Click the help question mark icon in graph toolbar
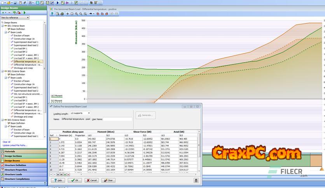The height and width of the screenshot is (188, 325). pyautogui.click(x=52, y=14)
